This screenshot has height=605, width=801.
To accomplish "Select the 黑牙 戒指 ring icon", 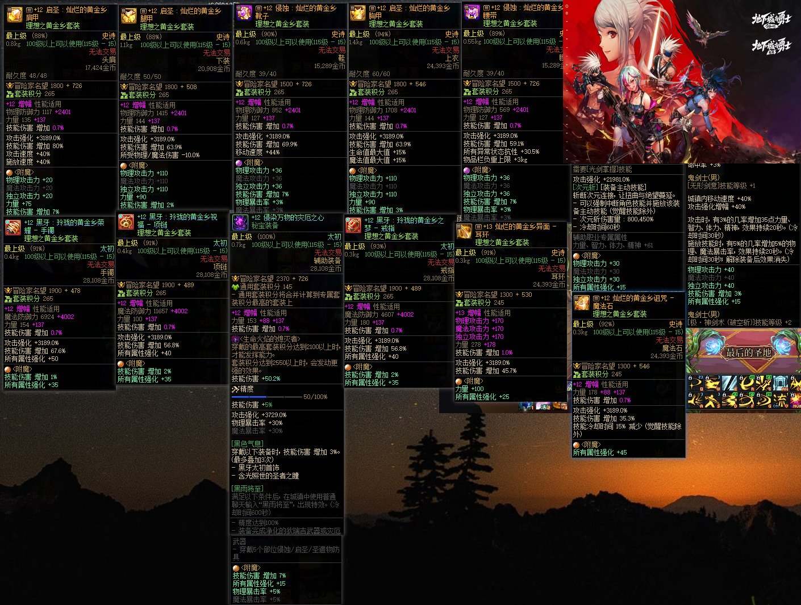I will pyautogui.click(x=353, y=225).
